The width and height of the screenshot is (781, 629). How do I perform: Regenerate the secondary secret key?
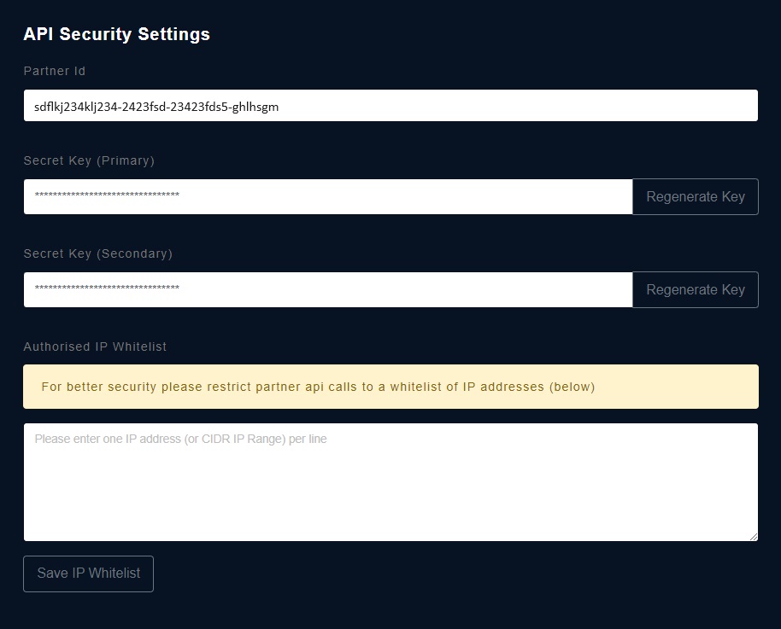point(696,289)
